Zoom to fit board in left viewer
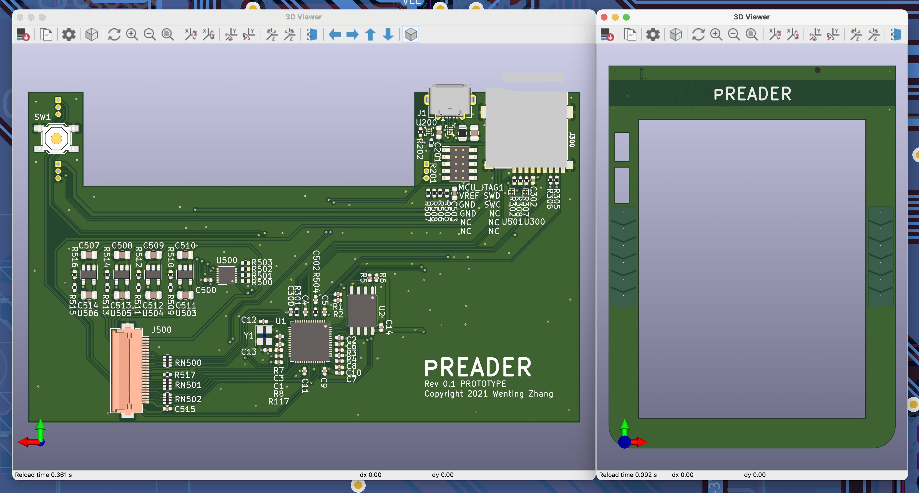Viewport: 919px width, 493px height. [168, 35]
